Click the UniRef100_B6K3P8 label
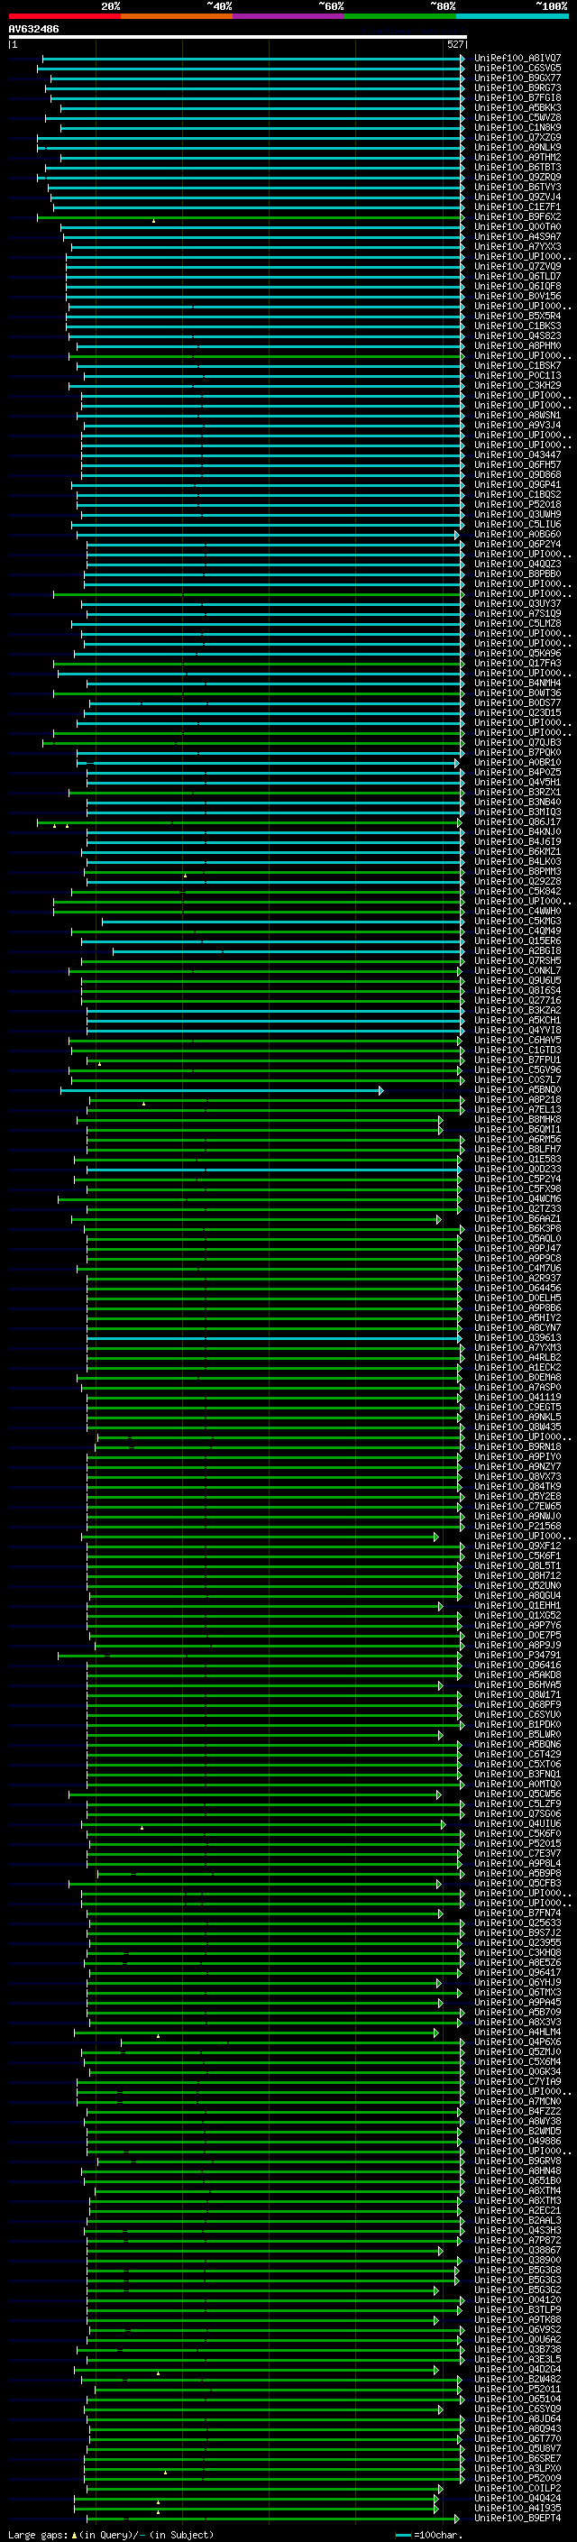The height and width of the screenshot is (2542, 577). pos(517,1230)
